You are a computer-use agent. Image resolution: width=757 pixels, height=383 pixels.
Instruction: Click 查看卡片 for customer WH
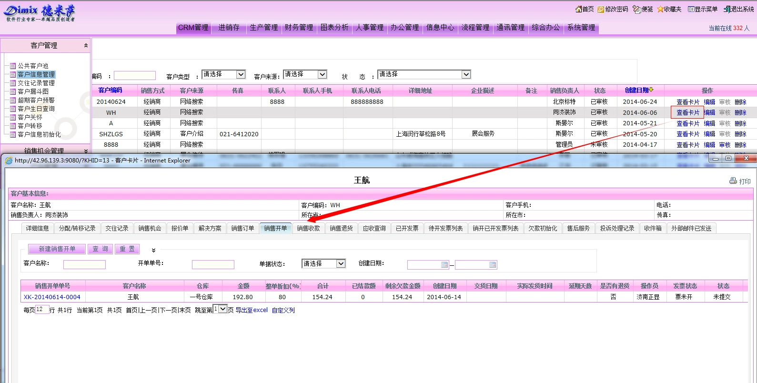688,113
